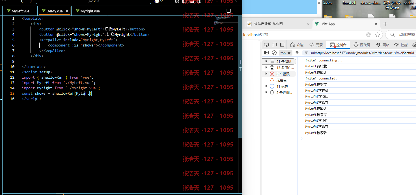416x195 pixels.
Task: Click the VS Code editor vertical scrollbar
Action: (241, 77)
